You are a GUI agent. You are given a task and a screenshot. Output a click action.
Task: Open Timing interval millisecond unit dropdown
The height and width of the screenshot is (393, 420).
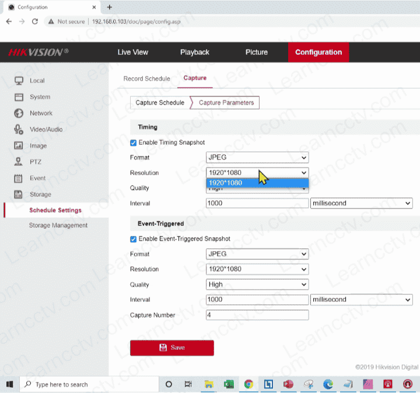pyautogui.click(x=361, y=203)
